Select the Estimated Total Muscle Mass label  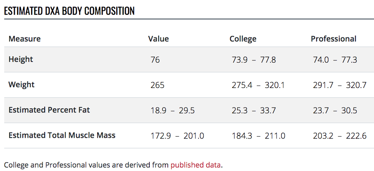point(62,135)
